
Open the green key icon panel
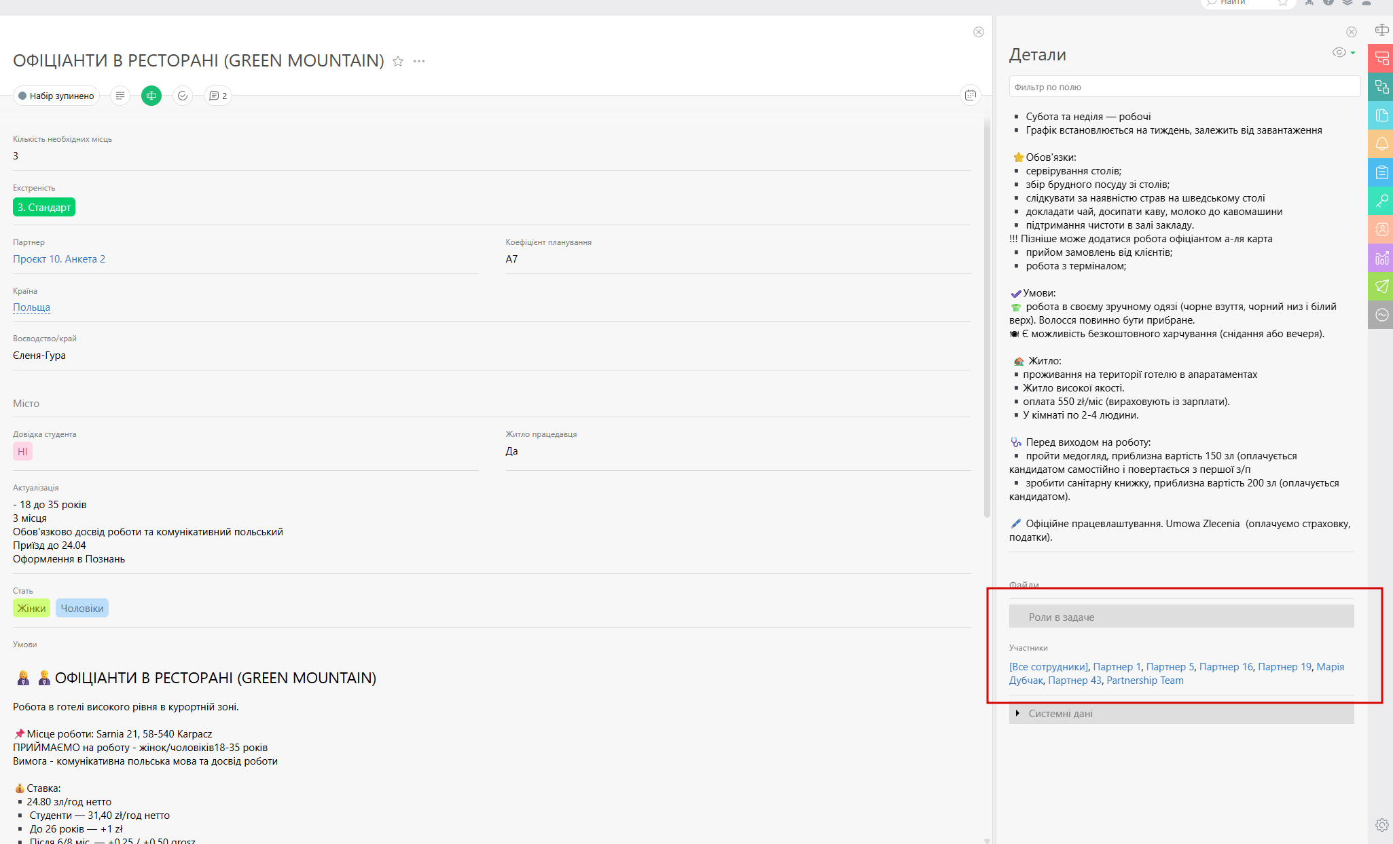click(x=1381, y=201)
